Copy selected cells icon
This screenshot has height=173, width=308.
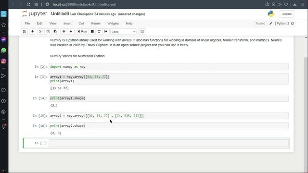coord(48,31)
